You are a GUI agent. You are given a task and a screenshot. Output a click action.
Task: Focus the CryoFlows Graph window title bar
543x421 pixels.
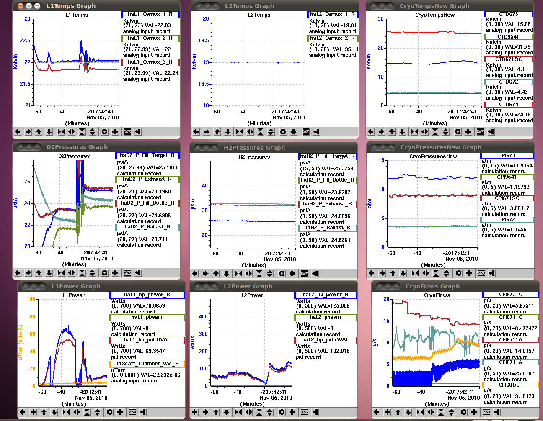pos(455,286)
